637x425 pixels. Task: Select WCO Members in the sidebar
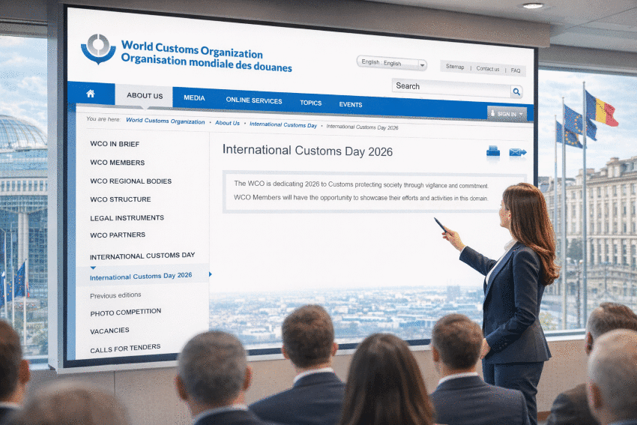coord(117,163)
